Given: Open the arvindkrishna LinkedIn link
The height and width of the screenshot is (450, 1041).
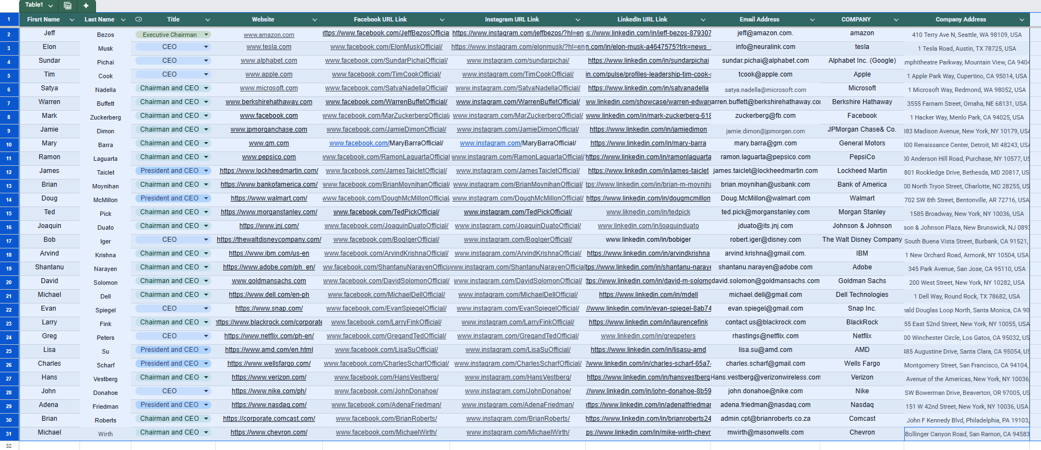Looking at the screenshot, I should tap(648, 253).
